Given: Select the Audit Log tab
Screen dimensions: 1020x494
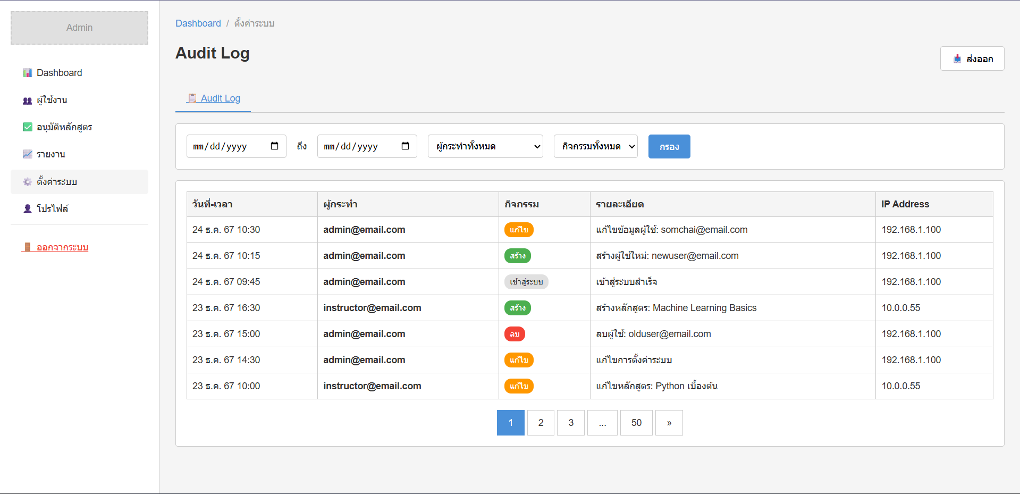Looking at the screenshot, I should coord(213,98).
